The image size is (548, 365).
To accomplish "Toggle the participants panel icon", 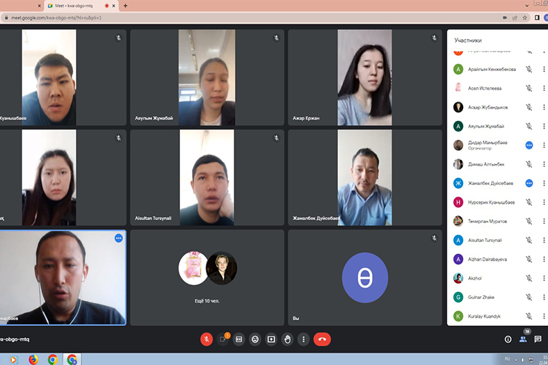I will 523,339.
